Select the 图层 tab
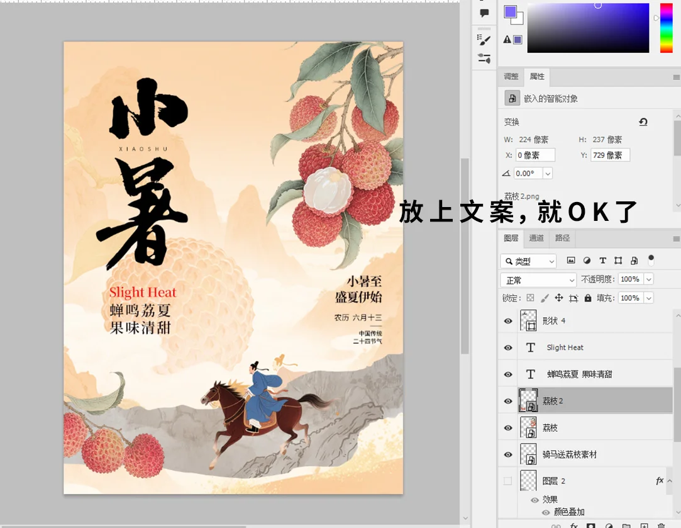The image size is (681, 528). (511, 238)
